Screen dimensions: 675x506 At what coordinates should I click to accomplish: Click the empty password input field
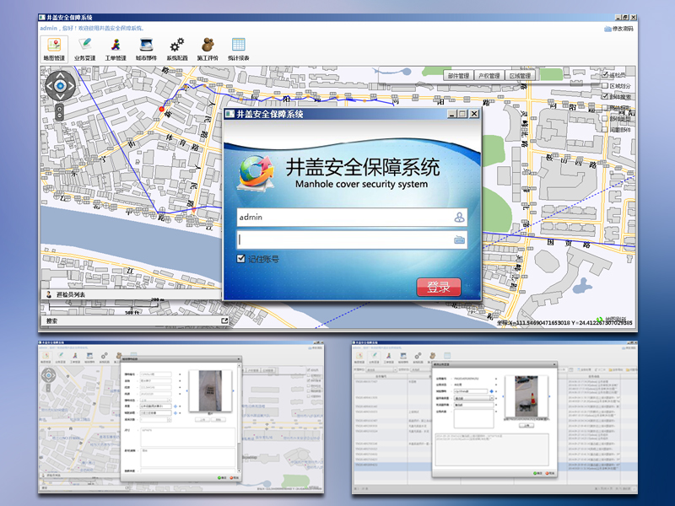tap(352, 240)
